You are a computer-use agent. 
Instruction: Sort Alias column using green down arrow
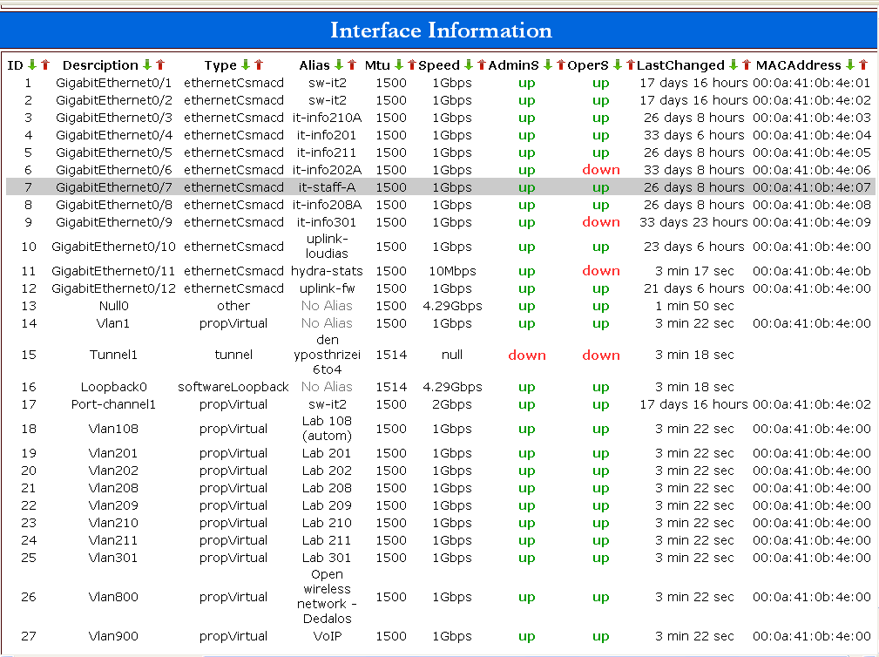point(339,65)
